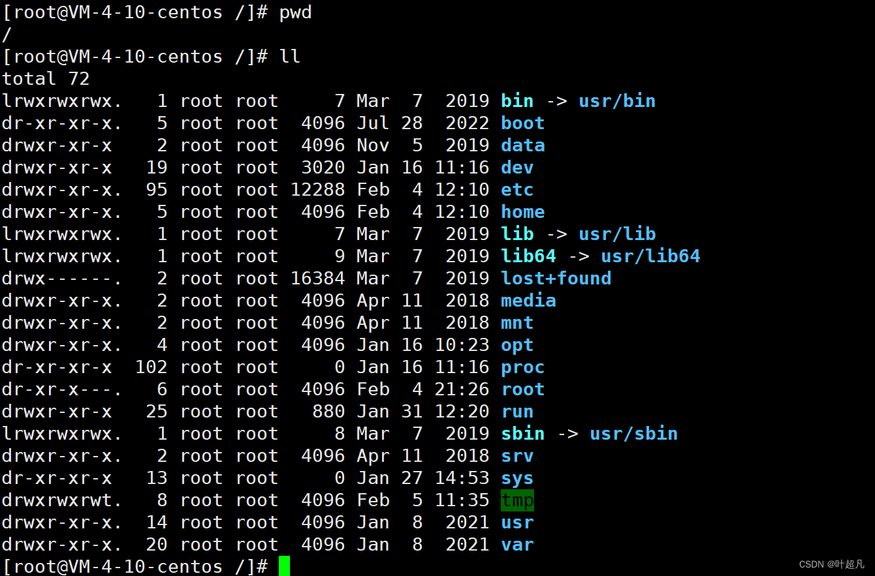Screen dimensions: 875x576
Task: Click the ll command text
Action: (289, 57)
